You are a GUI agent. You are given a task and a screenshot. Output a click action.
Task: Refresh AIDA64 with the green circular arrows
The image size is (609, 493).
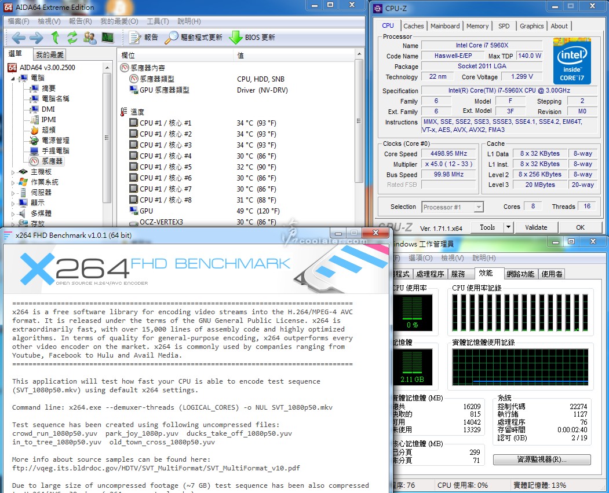[72, 38]
